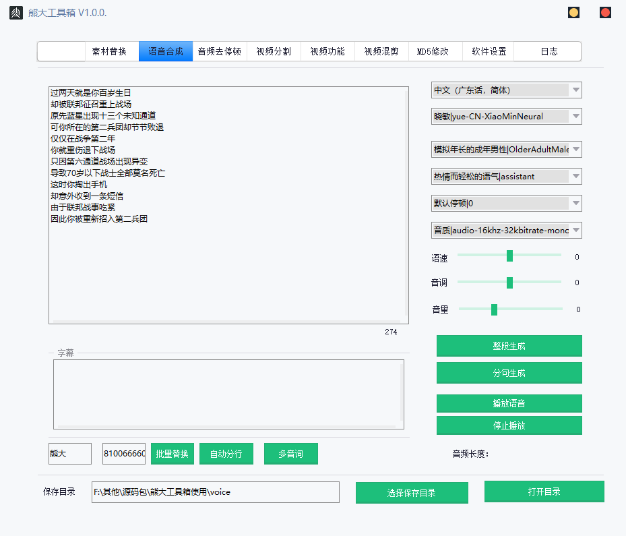Open the 音频去停顿 tab

click(219, 52)
